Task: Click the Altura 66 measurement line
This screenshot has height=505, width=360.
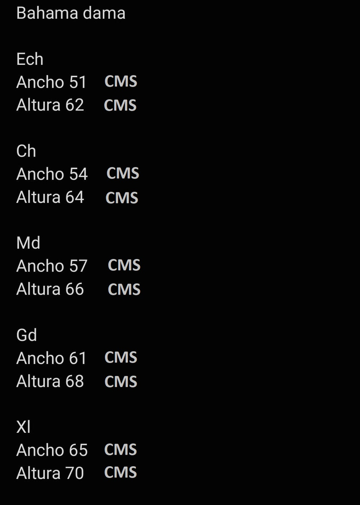Action: (50, 289)
